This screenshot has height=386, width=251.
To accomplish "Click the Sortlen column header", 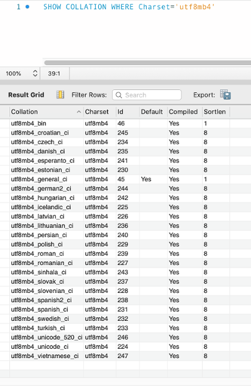I will tap(215, 112).
